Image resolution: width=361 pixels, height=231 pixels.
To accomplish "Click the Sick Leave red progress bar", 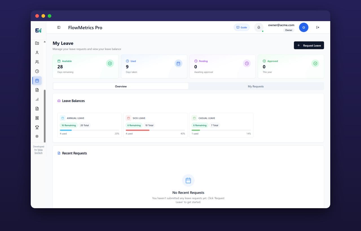I will 138,130.
